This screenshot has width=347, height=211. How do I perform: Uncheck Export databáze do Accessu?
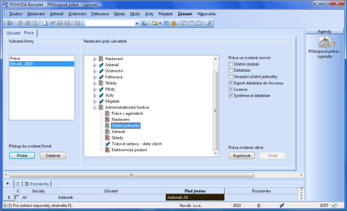[x=230, y=83]
